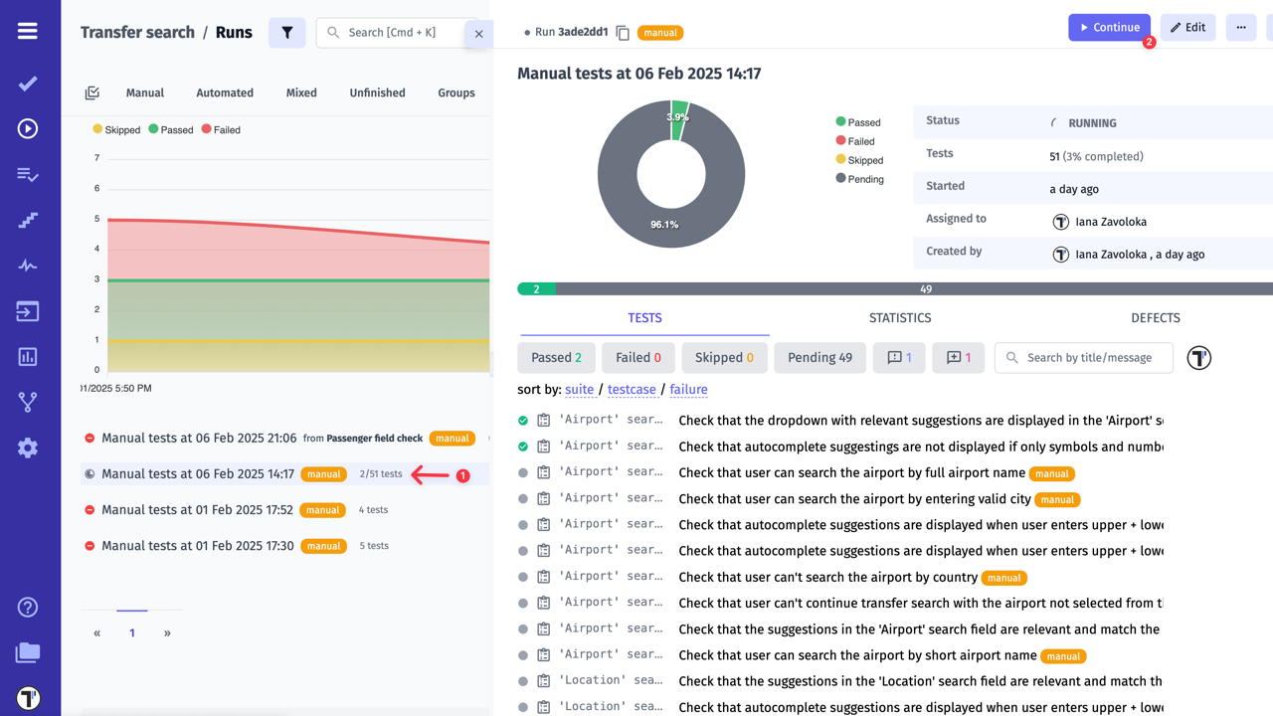The height and width of the screenshot is (716, 1273).
Task: Open the Automated runs tab
Action: (x=224, y=91)
